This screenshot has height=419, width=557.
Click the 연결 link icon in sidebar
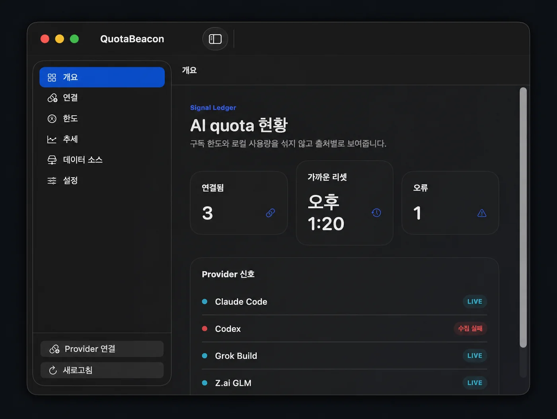point(52,98)
